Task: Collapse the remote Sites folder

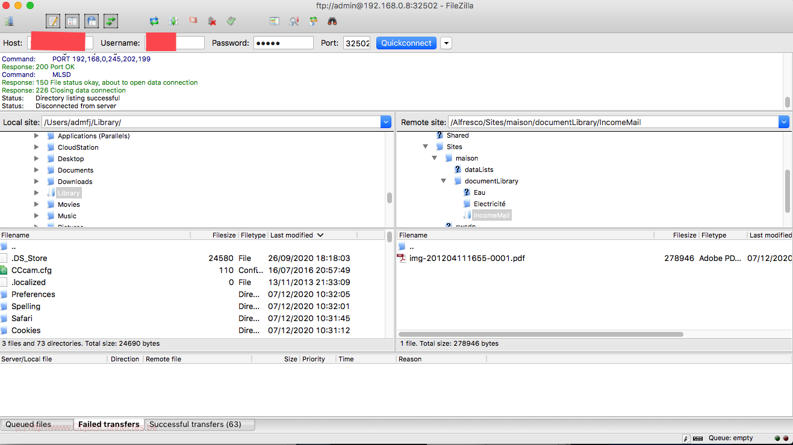Action: pyautogui.click(x=425, y=147)
